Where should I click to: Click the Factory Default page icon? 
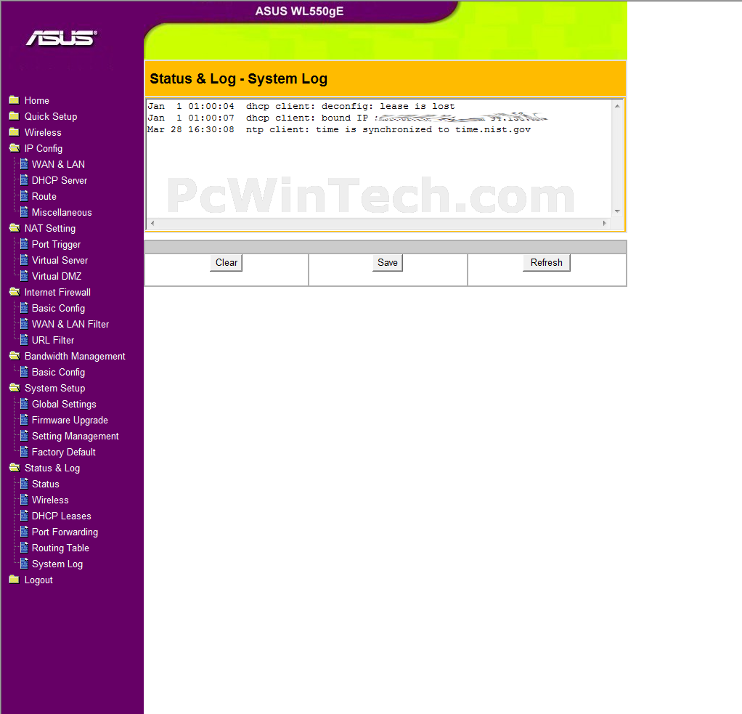[24, 453]
